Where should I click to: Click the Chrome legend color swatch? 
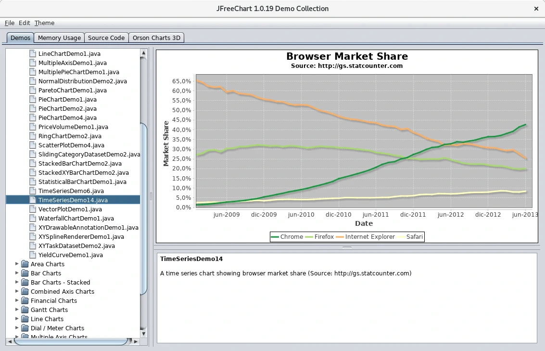pos(275,237)
